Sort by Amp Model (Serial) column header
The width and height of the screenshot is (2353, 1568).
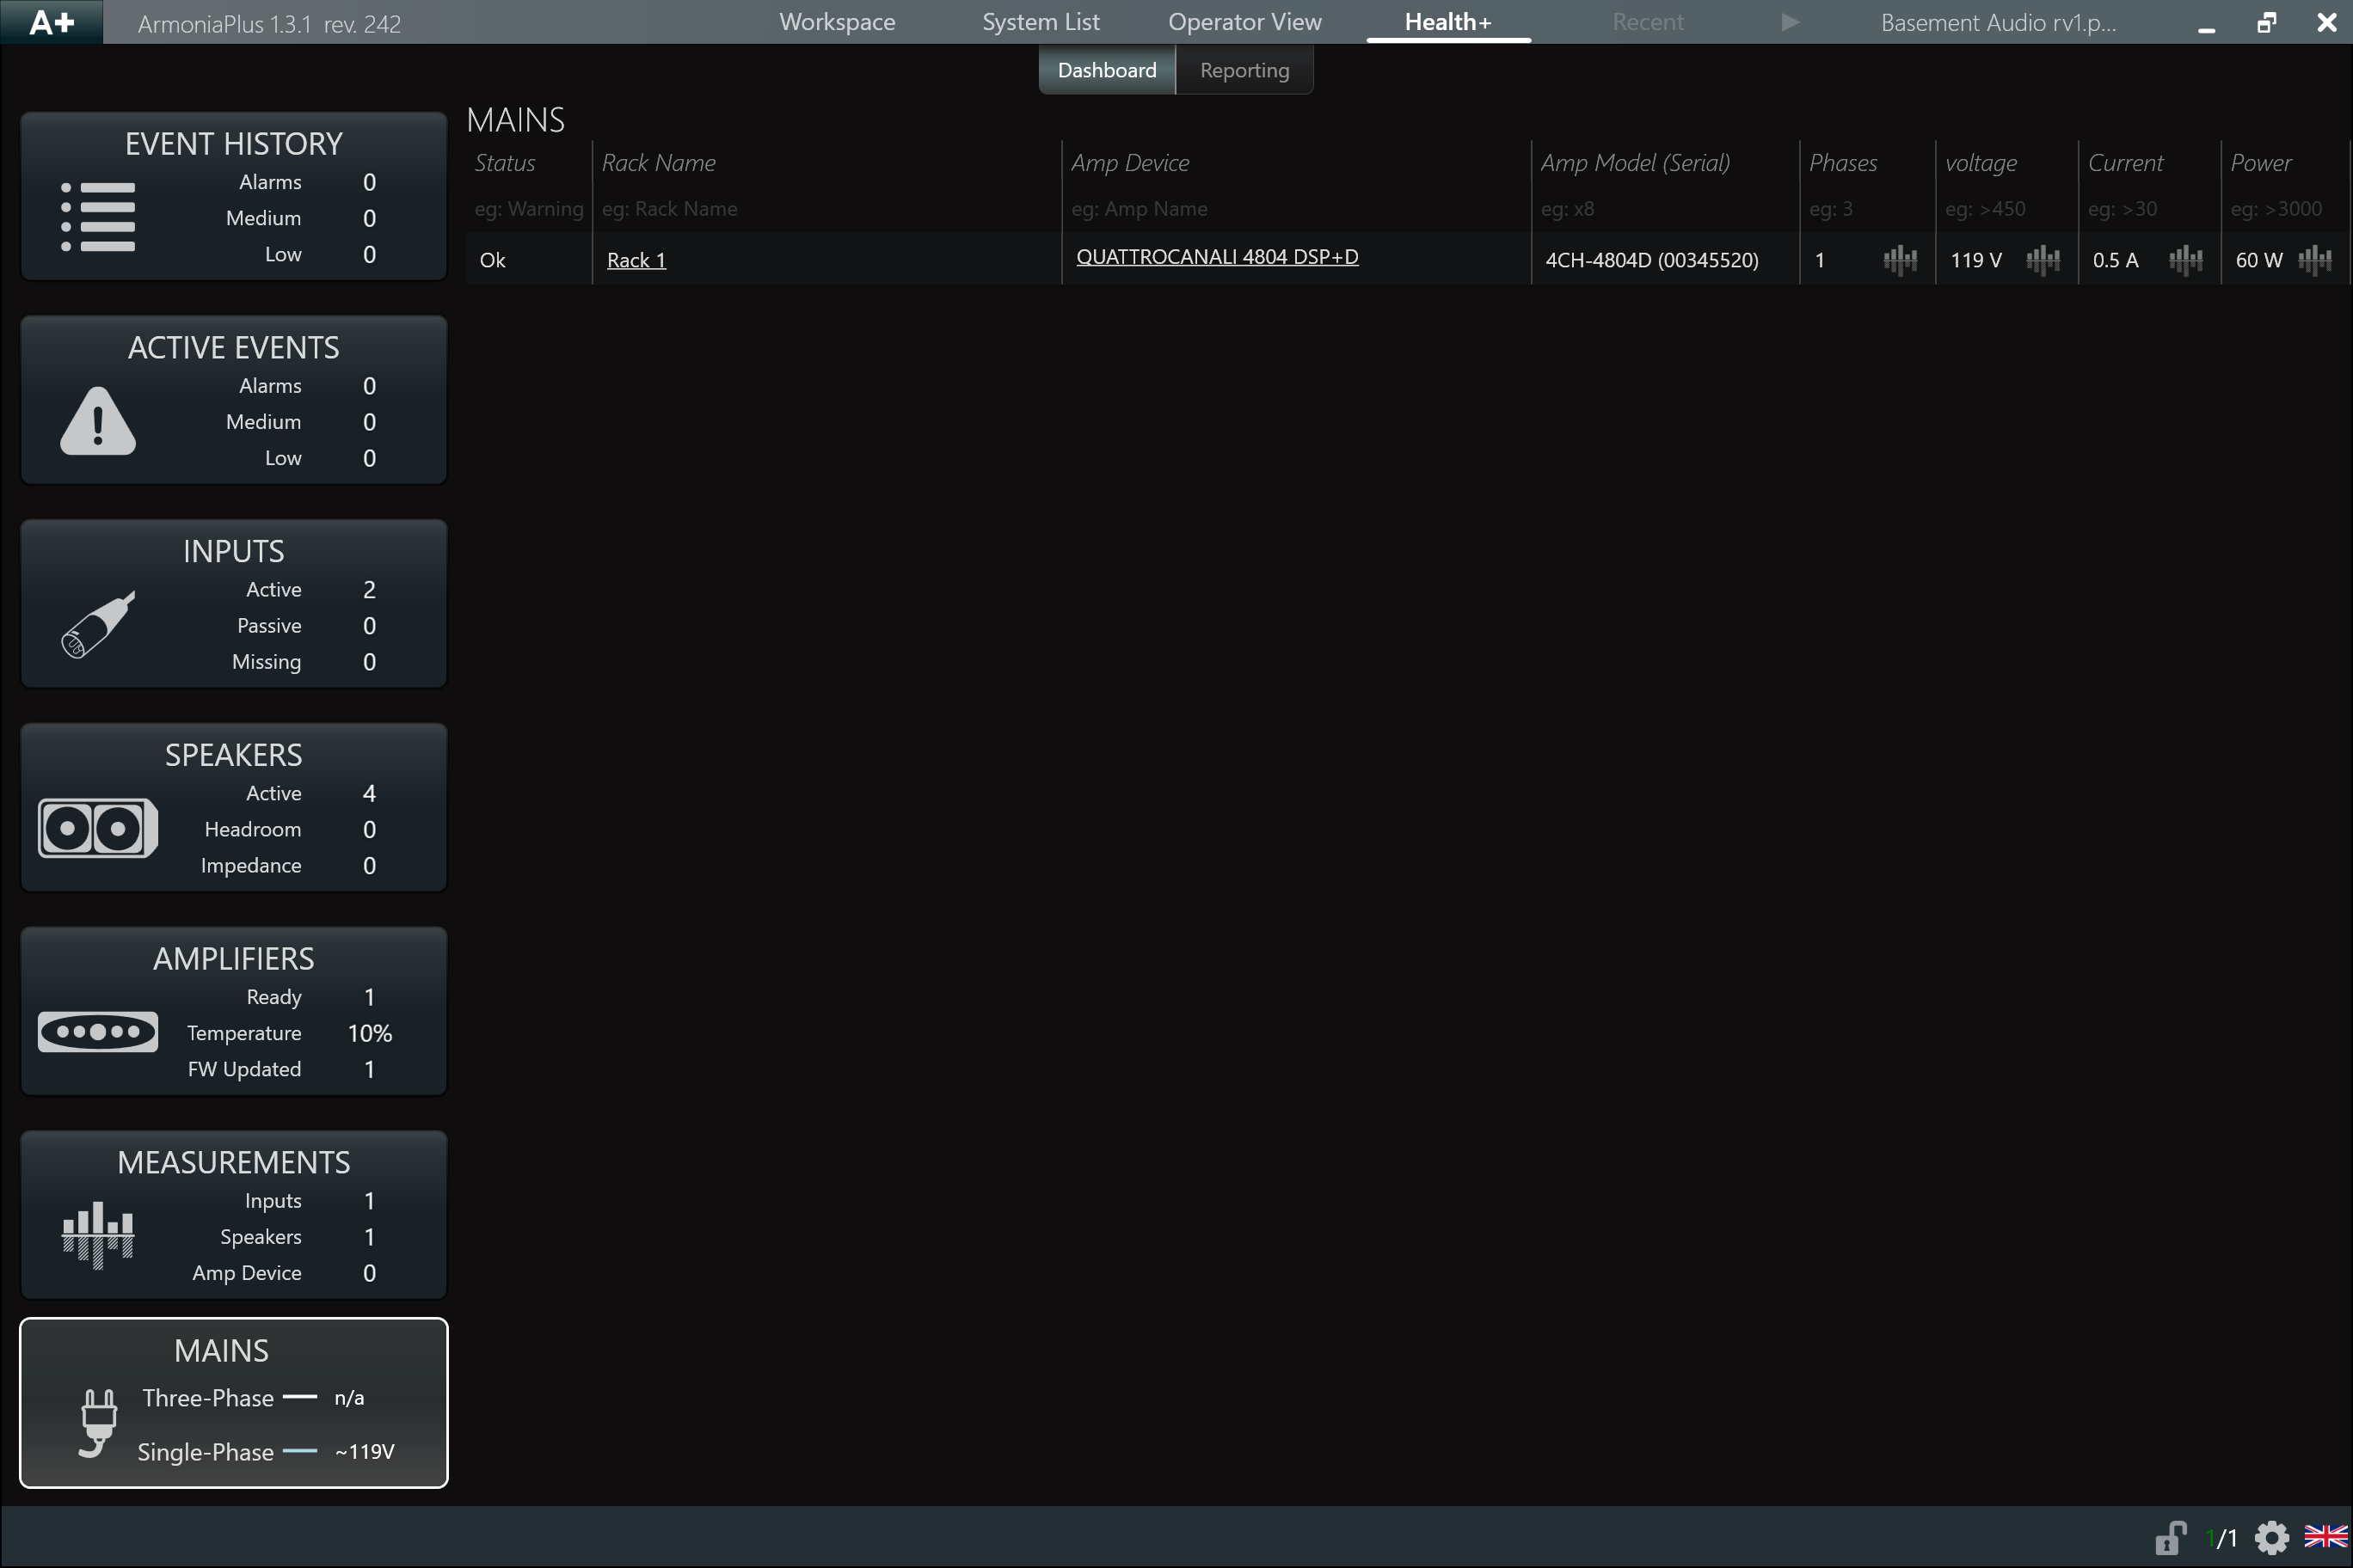[1635, 163]
